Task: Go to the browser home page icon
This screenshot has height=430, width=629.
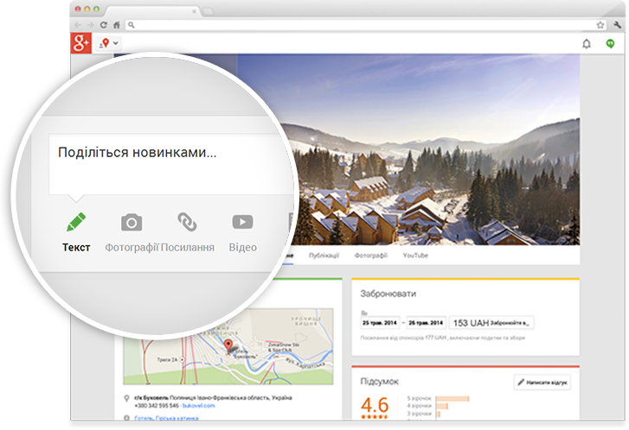Action: (117, 25)
